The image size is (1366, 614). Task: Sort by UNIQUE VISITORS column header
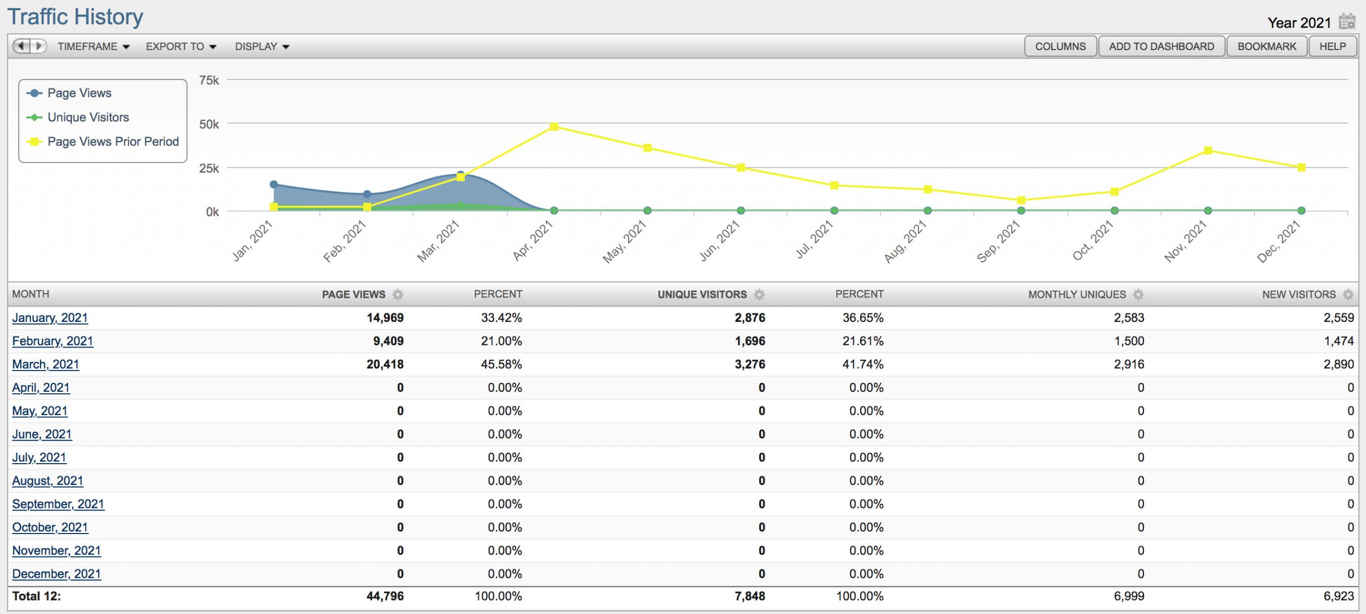(702, 294)
